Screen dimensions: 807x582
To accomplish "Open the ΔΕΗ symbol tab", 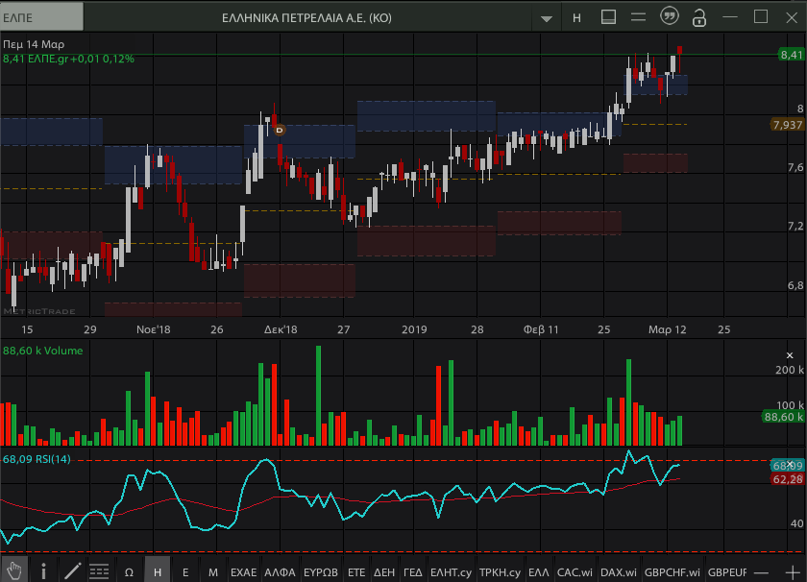I will pyautogui.click(x=384, y=572).
